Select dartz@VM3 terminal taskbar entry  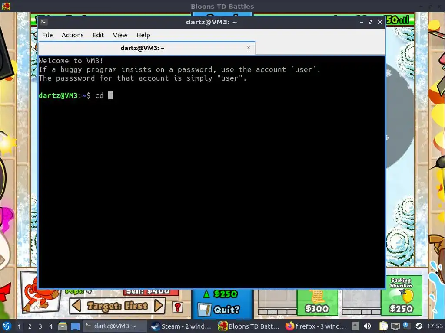(115, 326)
